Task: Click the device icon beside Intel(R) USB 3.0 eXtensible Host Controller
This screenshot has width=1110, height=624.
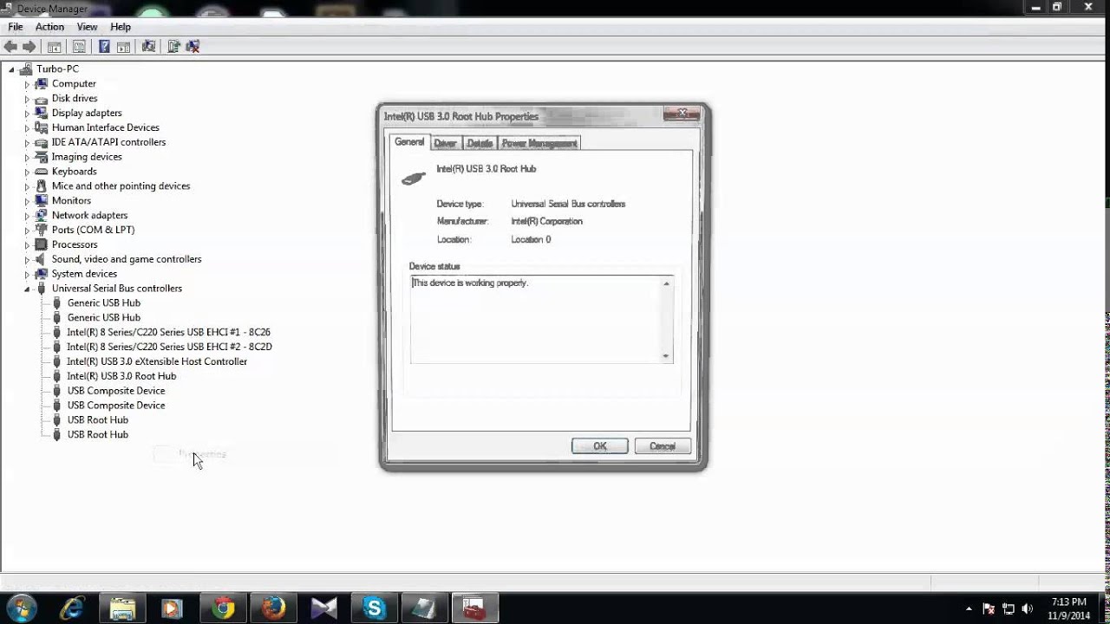Action: (x=57, y=361)
